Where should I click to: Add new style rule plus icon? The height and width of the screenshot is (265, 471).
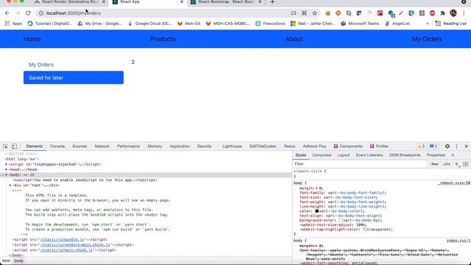[456, 164]
